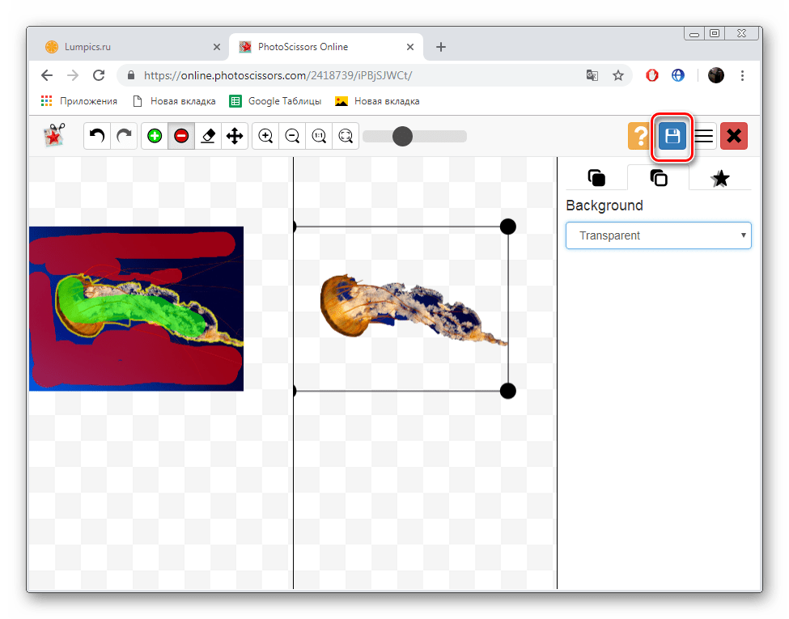
Task: Open the orange Help question mark button
Action: [x=639, y=136]
